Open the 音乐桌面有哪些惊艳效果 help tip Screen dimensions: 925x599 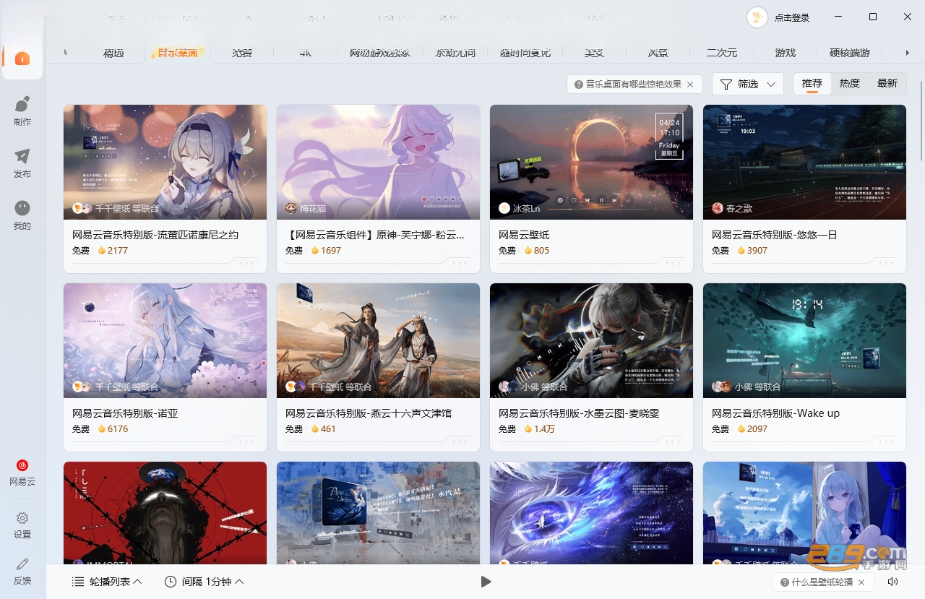pos(628,85)
